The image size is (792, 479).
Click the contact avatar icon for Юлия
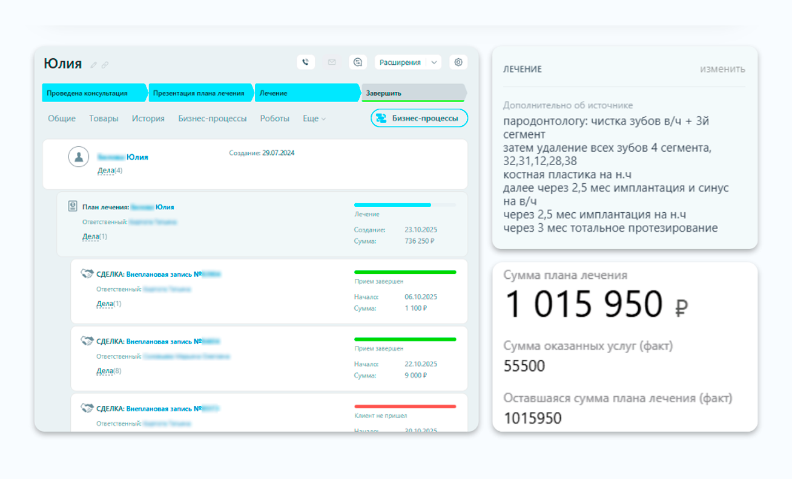click(78, 157)
